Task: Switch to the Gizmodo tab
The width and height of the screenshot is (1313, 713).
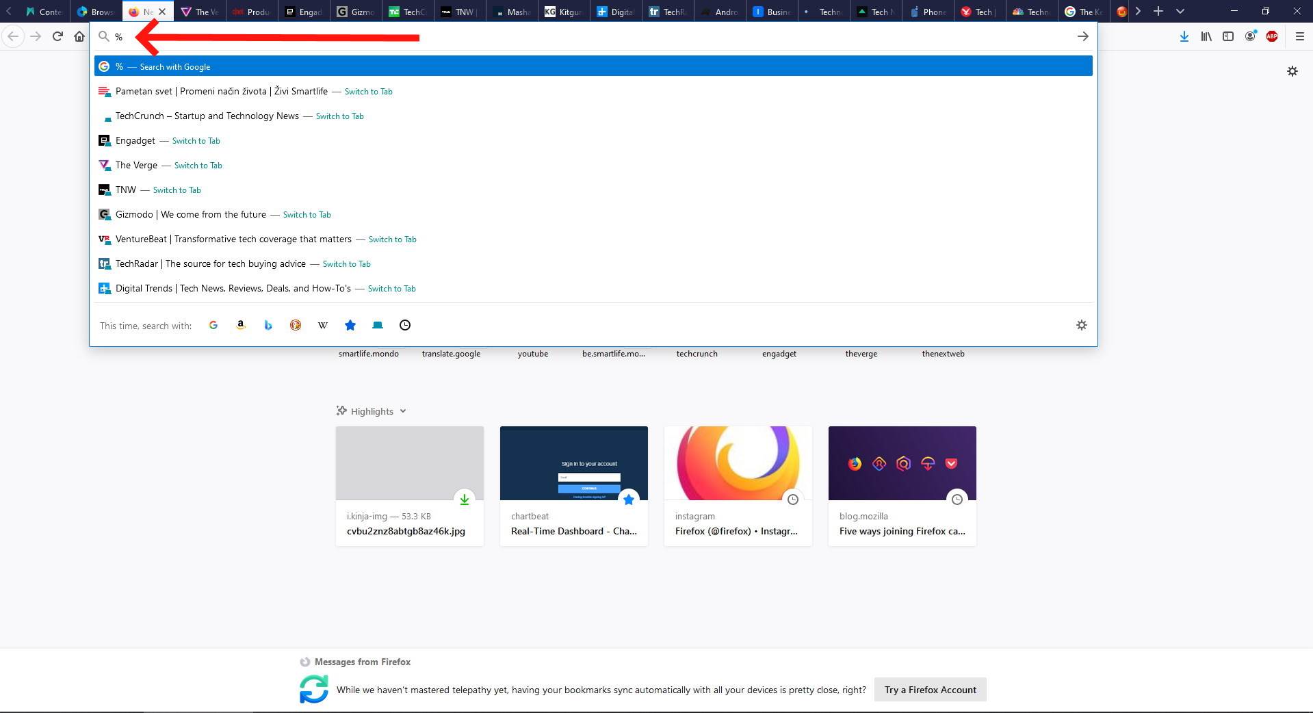Action: point(355,11)
